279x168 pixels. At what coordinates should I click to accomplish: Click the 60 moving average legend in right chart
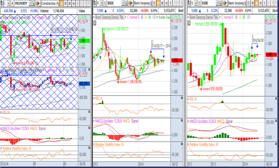(x=244, y=17)
